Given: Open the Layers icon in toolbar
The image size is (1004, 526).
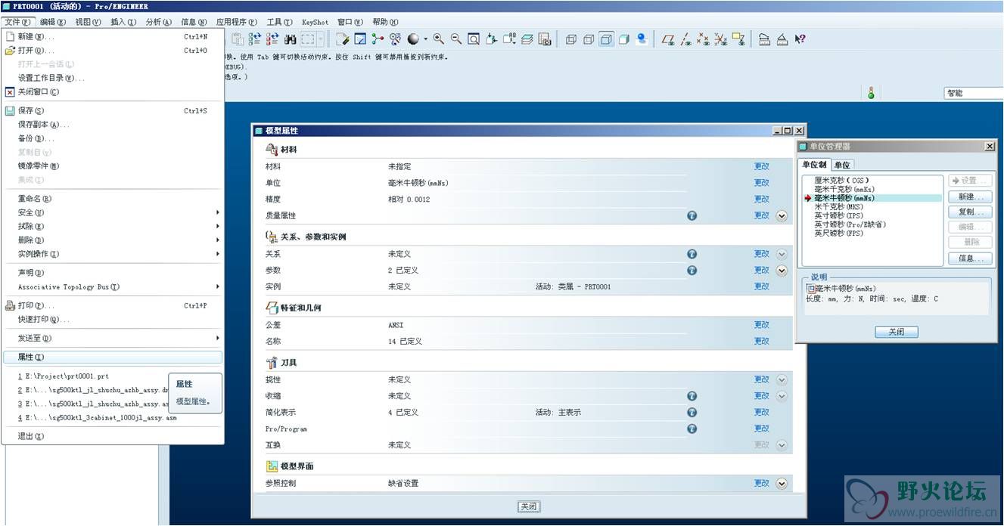Looking at the screenshot, I should [527, 39].
